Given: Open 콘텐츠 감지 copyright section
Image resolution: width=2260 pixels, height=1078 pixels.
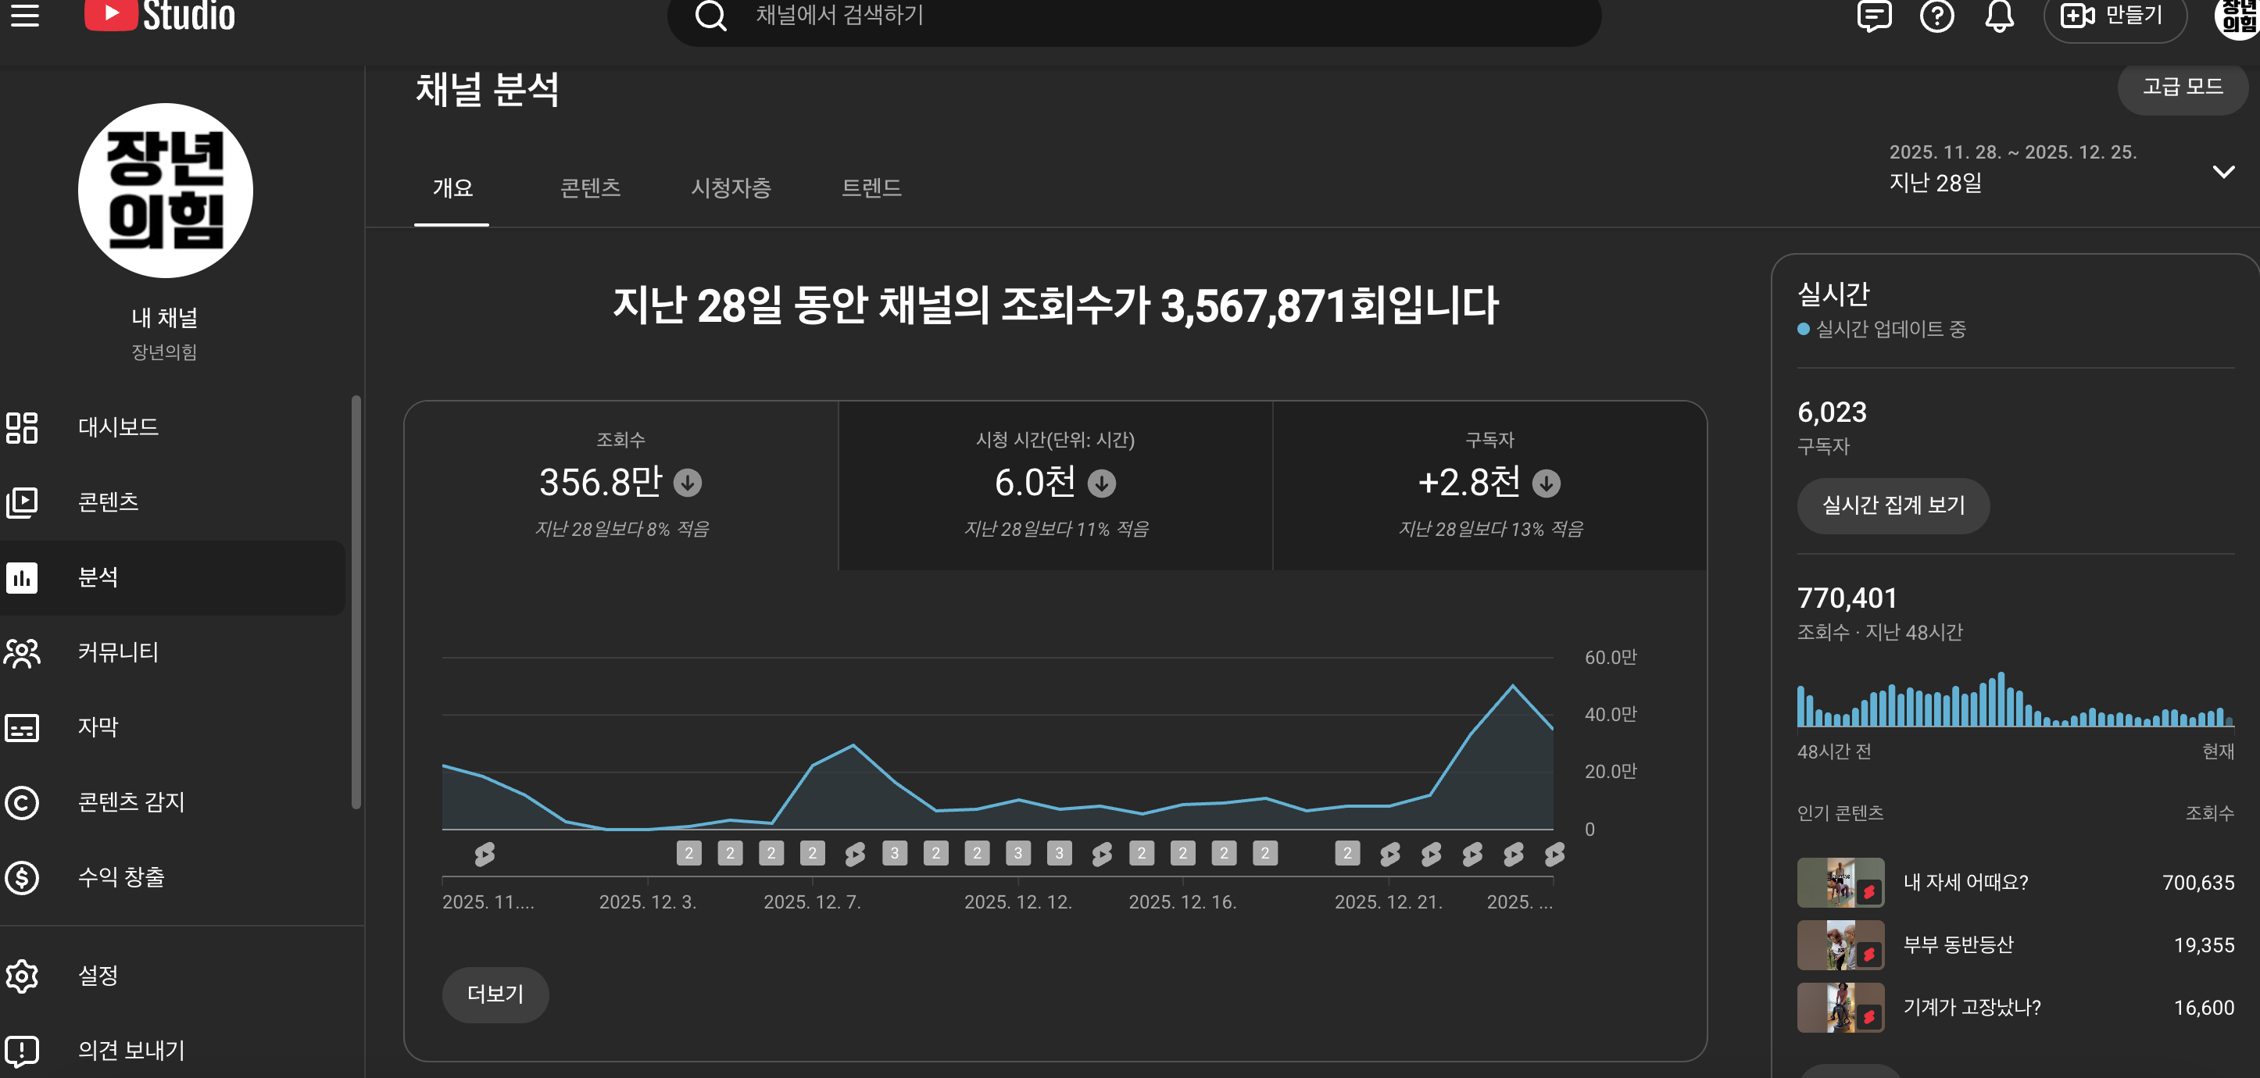Looking at the screenshot, I should (x=131, y=801).
